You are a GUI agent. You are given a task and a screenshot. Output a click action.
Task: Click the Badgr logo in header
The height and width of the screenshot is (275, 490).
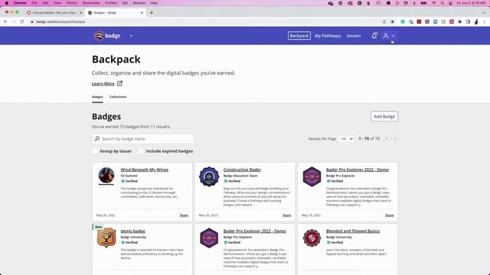pyautogui.click(x=107, y=36)
